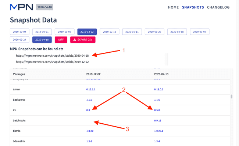The height and width of the screenshot is (146, 239).
Task: Open backports version 1.1.6 link
Action: (157, 100)
